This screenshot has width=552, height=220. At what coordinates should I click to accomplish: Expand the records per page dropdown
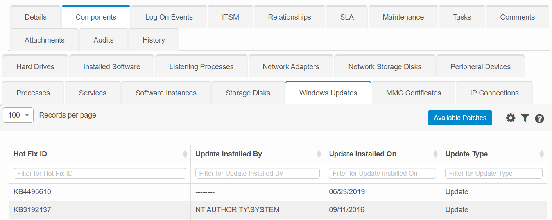coord(18,115)
